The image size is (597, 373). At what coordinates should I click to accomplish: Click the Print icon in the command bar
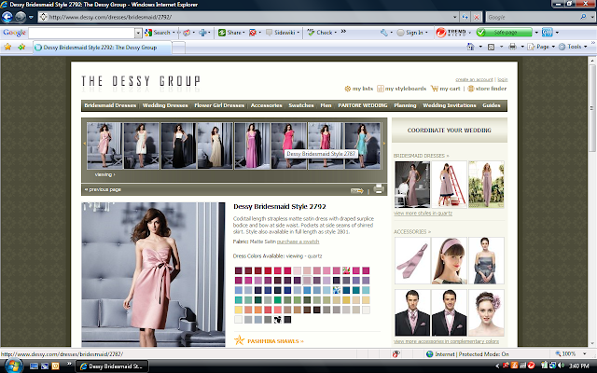(x=512, y=47)
